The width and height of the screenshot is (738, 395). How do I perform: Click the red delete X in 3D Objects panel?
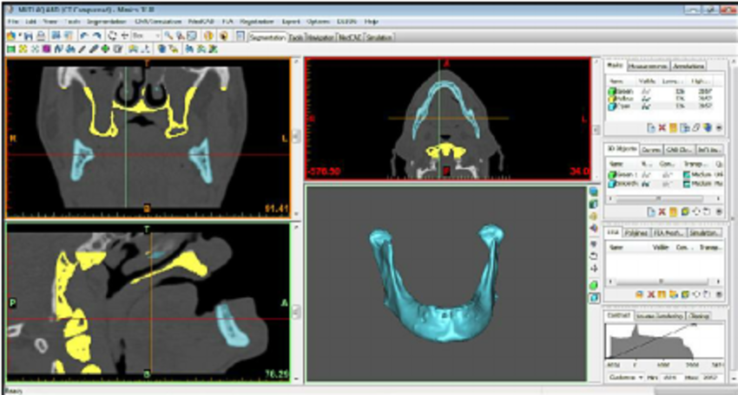(661, 211)
